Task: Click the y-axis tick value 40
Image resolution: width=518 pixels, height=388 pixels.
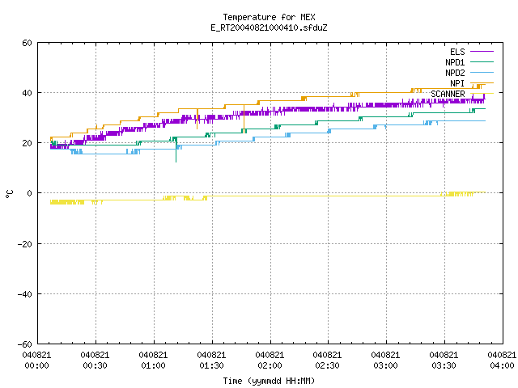Action: tap(27, 93)
